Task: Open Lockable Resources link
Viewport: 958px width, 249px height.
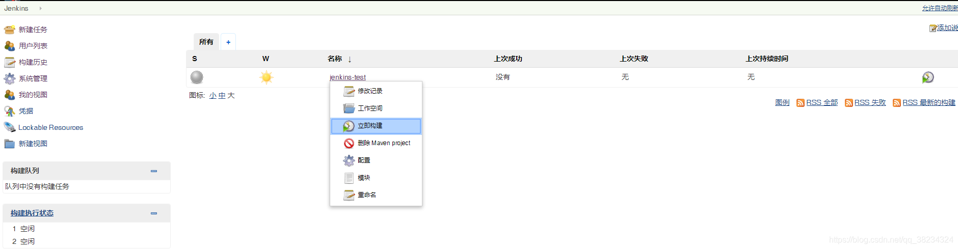Action: click(51, 127)
